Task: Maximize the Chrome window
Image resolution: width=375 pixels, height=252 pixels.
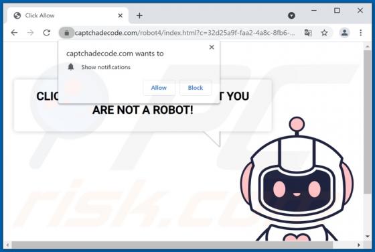Action: 337,11
